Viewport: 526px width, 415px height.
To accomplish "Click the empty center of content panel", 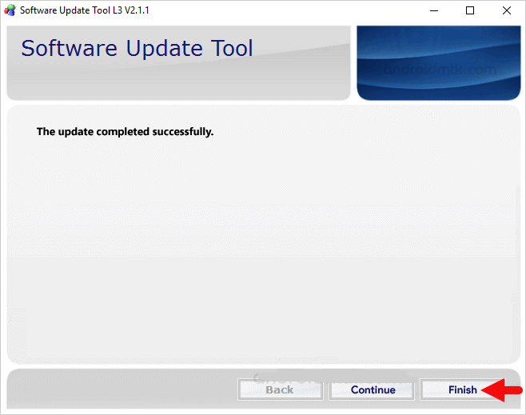I will (x=263, y=248).
